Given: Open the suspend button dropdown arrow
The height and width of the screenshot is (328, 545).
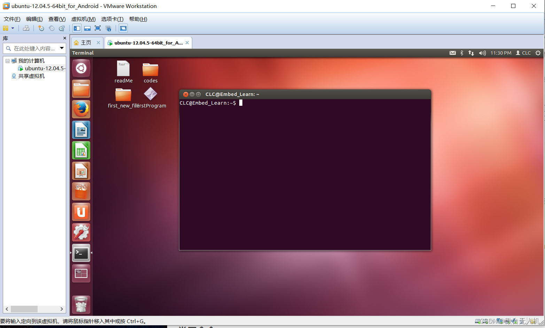Looking at the screenshot, I should click(x=13, y=28).
